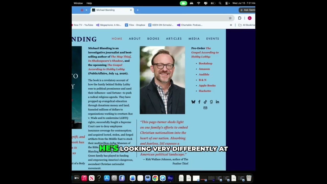Go to the Books nav item
This screenshot has width=327, height=184.
tap(153, 39)
